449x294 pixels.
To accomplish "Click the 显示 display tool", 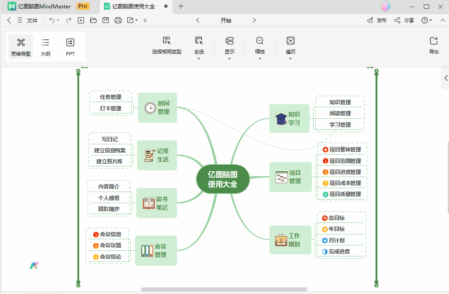I will (230, 45).
